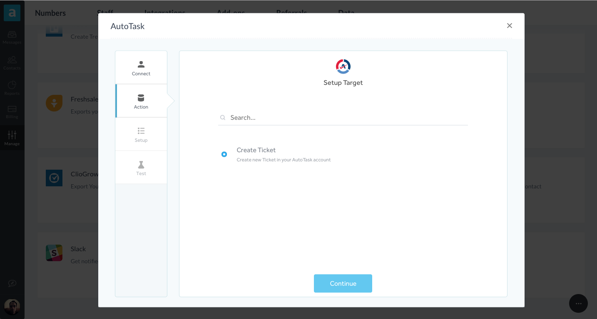
Task: Select the Action step tab
Action: [141, 101]
